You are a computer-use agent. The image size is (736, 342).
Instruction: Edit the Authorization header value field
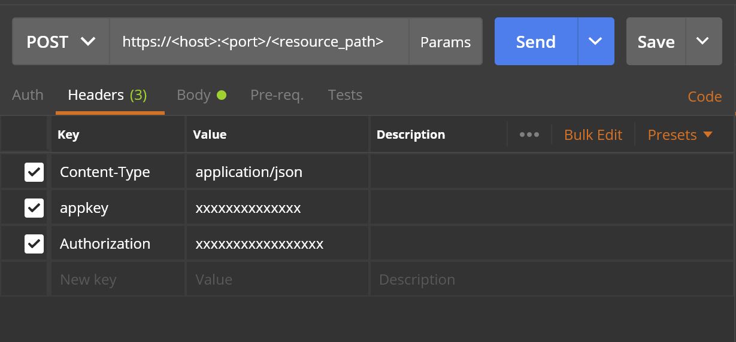277,244
